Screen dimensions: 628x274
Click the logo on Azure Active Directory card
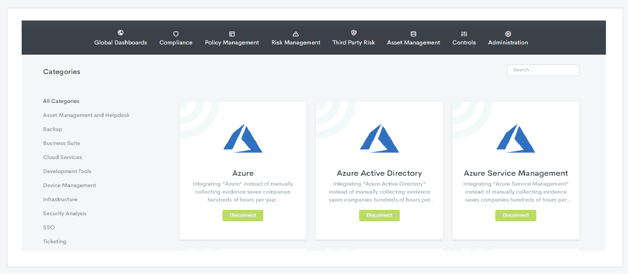coord(379,138)
